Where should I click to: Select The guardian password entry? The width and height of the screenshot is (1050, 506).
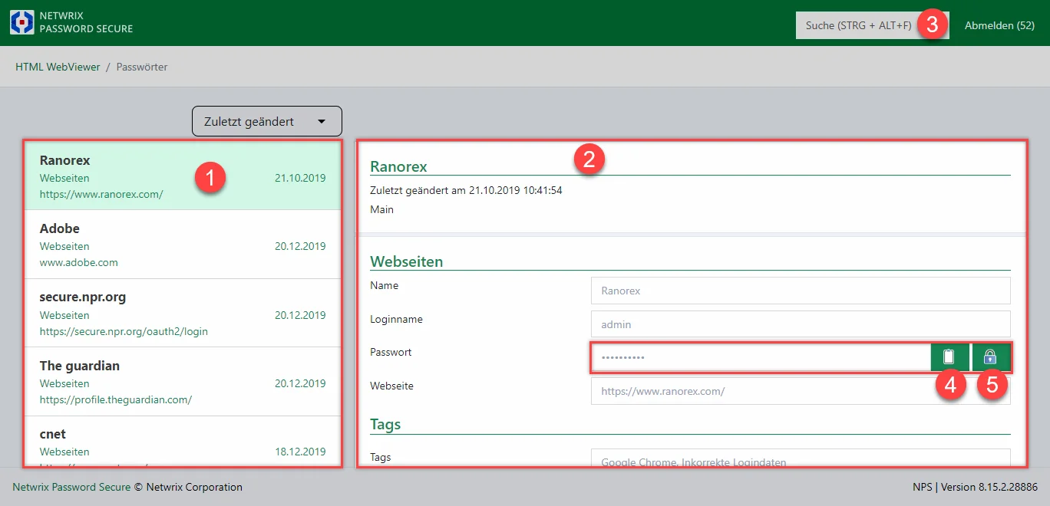(183, 382)
